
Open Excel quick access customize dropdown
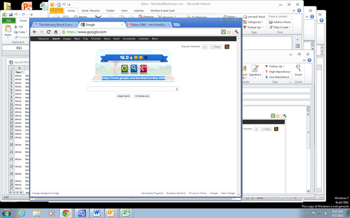(32, 15)
